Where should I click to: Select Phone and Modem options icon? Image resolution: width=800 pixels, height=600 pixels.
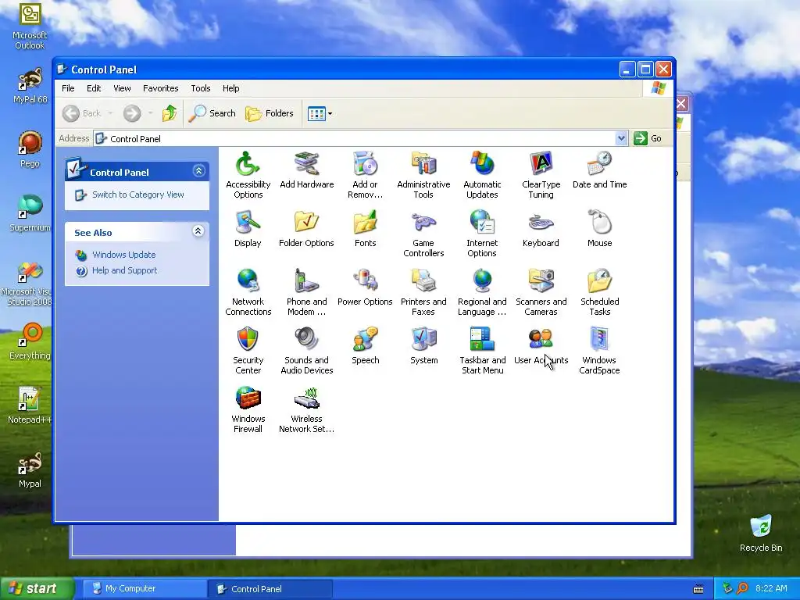[306, 292]
